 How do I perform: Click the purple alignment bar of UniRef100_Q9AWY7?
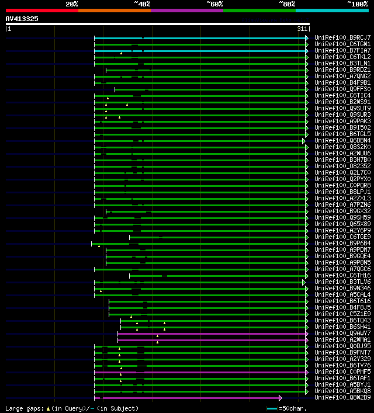[212, 334]
